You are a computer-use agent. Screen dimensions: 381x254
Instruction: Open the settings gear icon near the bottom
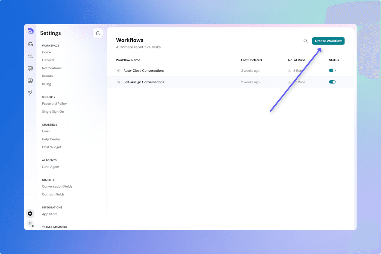[30, 214]
